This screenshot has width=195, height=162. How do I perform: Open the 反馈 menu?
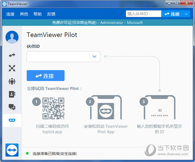(x=51, y=14)
